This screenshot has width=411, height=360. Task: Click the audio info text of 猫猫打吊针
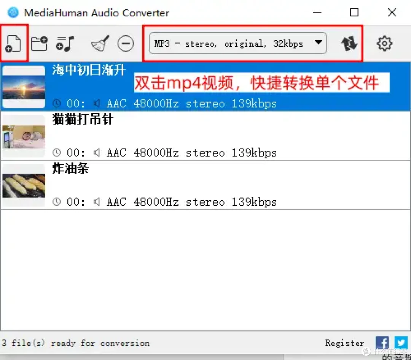191,153
